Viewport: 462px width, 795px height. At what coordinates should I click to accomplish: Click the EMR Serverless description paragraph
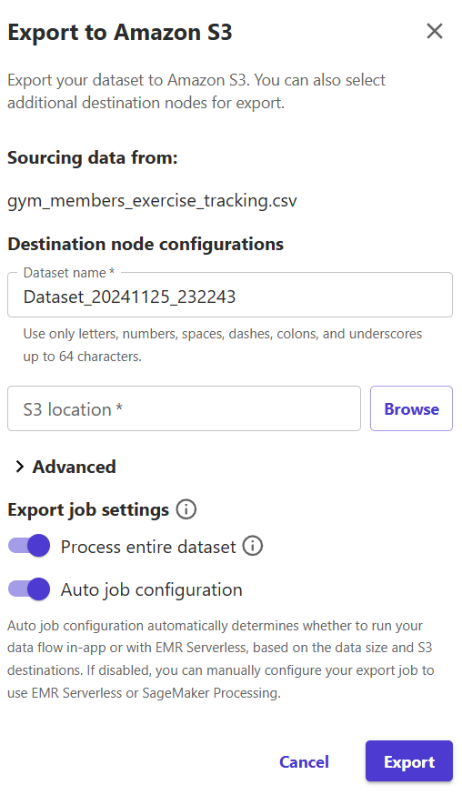[x=221, y=659]
